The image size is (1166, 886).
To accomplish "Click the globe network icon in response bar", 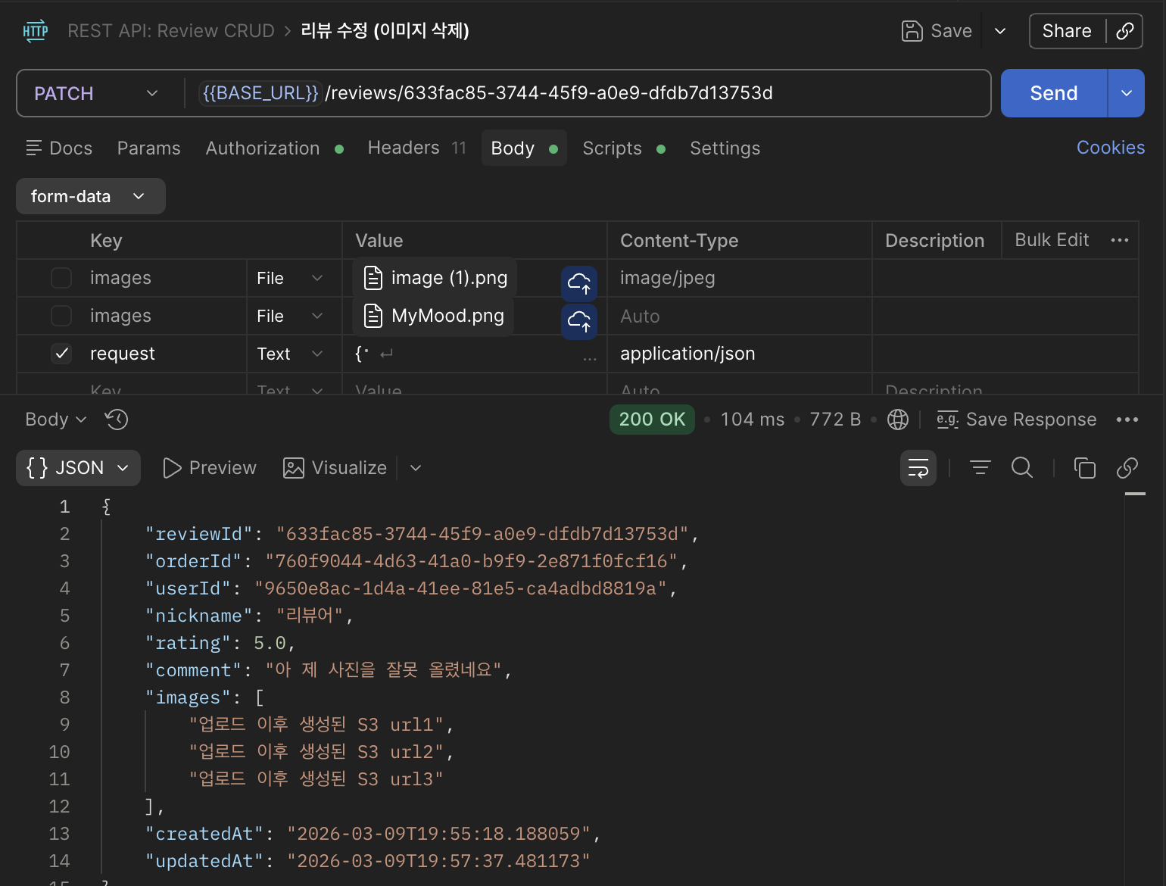I will pos(898,420).
